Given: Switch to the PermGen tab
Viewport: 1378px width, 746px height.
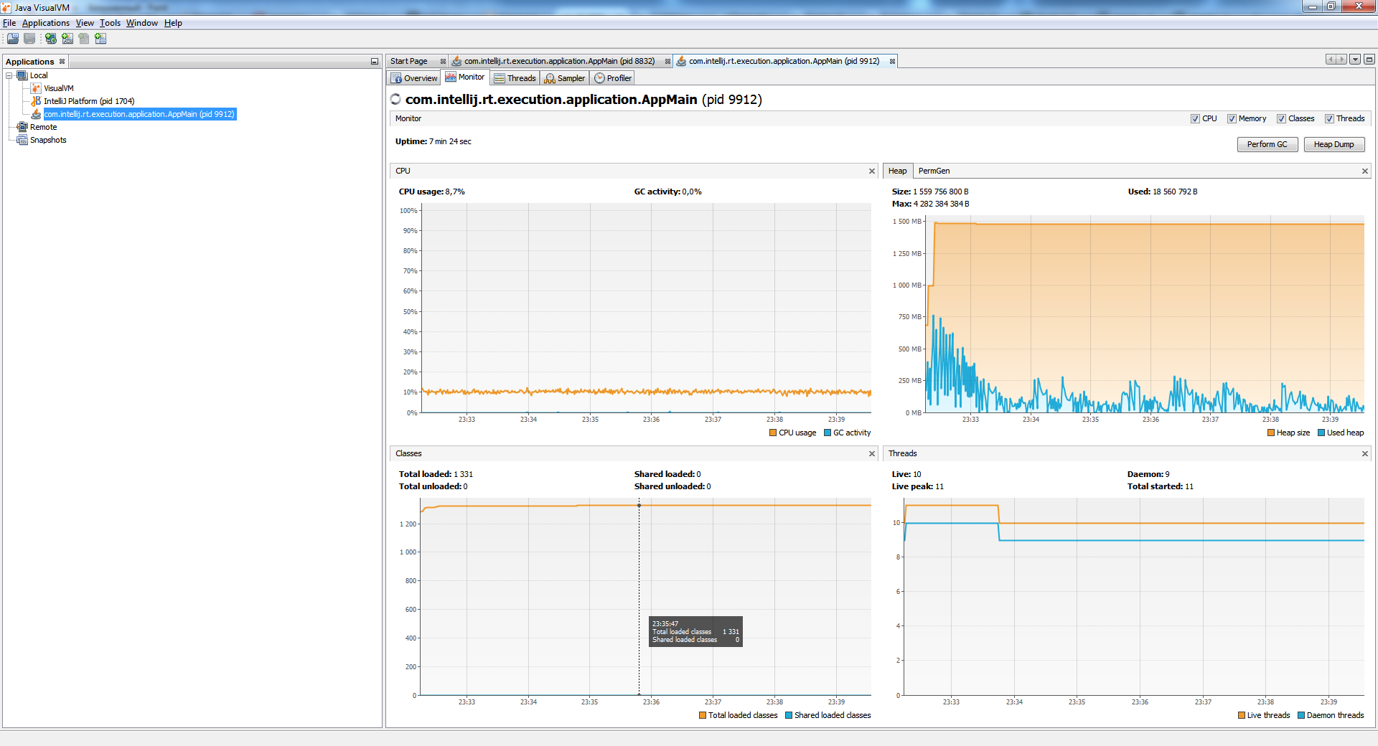Looking at the screenshot, I should click(x=934, y=171).
